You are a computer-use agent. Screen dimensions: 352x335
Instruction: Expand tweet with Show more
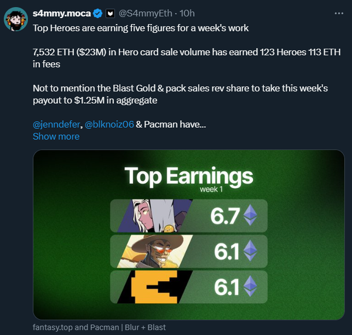pyautogui.click(x=56, y=136)
